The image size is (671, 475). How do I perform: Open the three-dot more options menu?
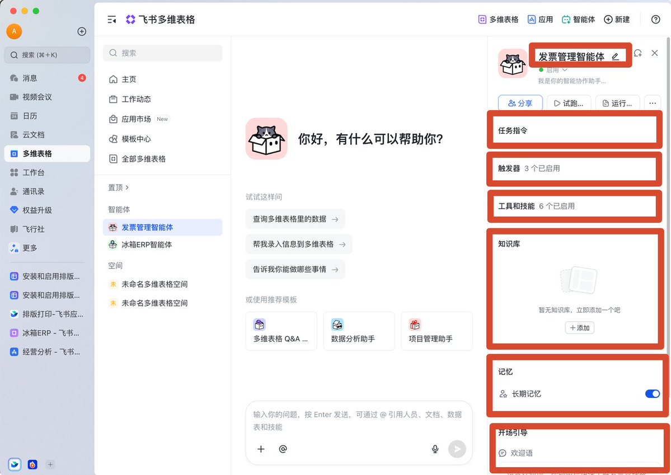(653, 103)
